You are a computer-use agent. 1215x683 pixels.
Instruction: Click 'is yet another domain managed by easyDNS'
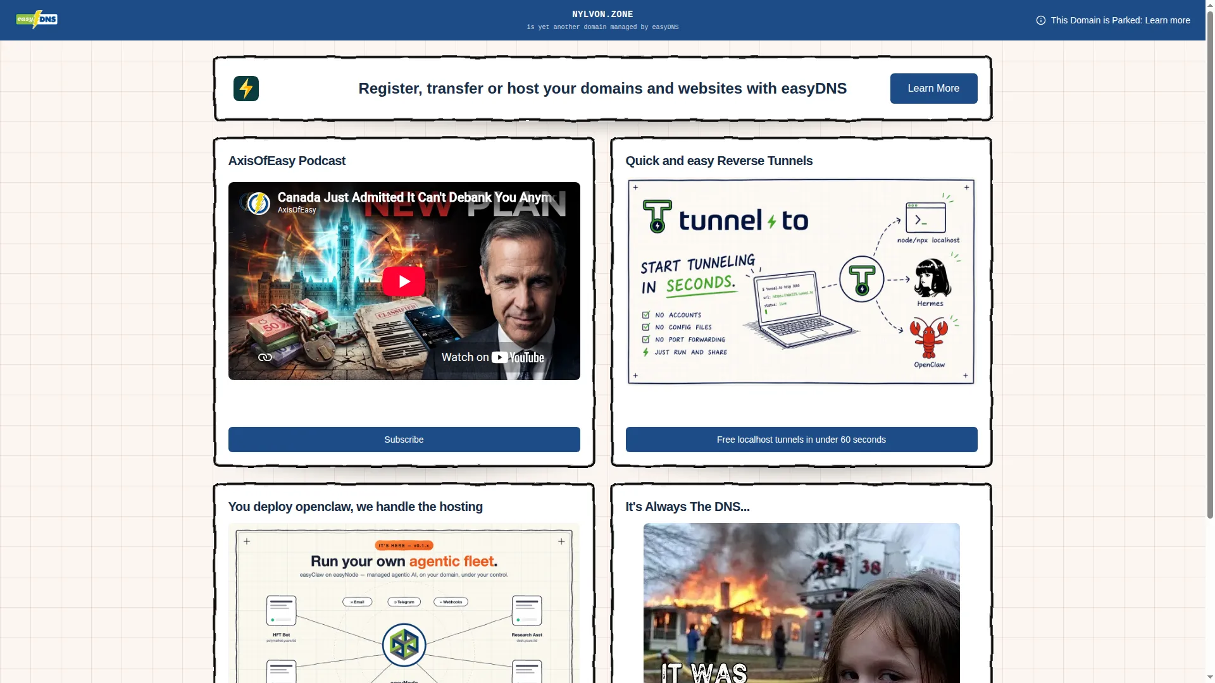click(x=602, y=27)
